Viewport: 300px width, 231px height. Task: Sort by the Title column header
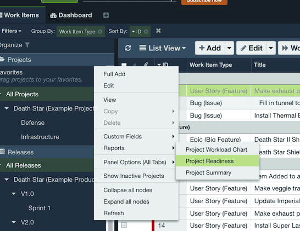(x=276, y=65)
